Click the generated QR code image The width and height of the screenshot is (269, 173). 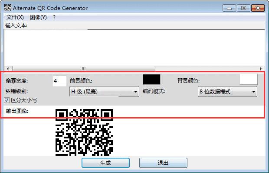coord(84,132)
